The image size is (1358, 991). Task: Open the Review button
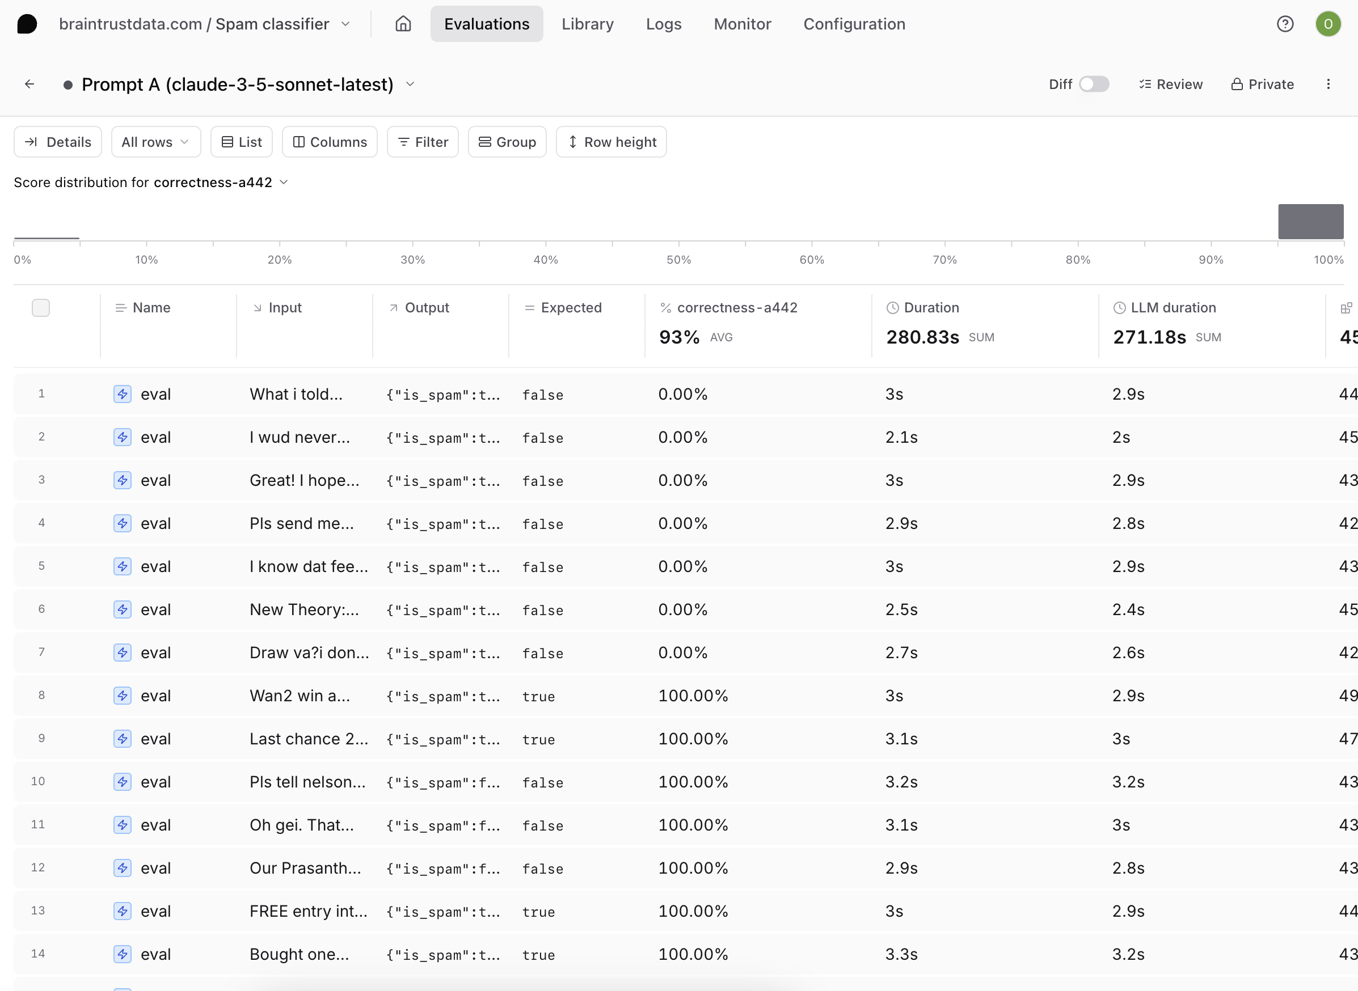[1170, 84]
